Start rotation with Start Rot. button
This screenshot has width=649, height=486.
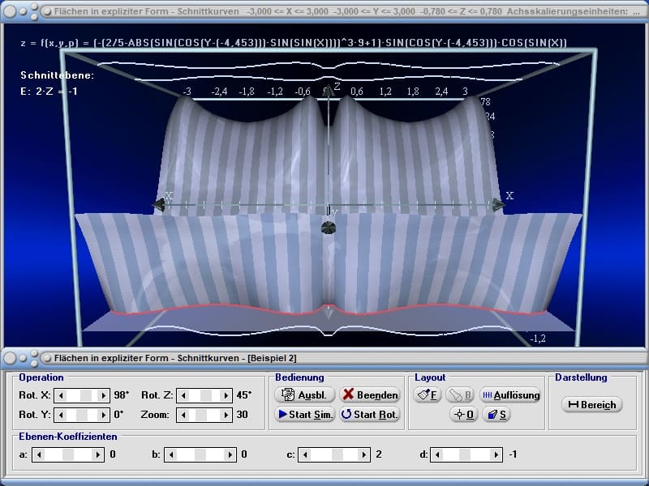(370, 414)
